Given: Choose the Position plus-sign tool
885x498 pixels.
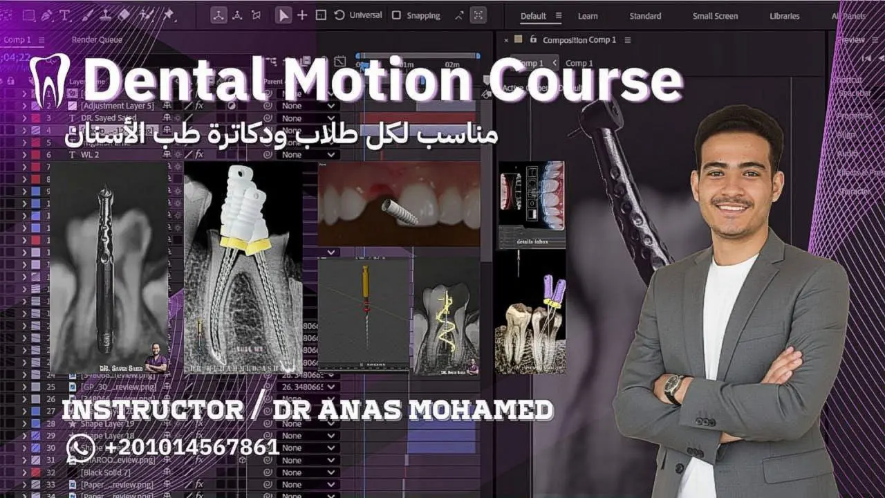Looking at the screenshot, I should point(302,15).
